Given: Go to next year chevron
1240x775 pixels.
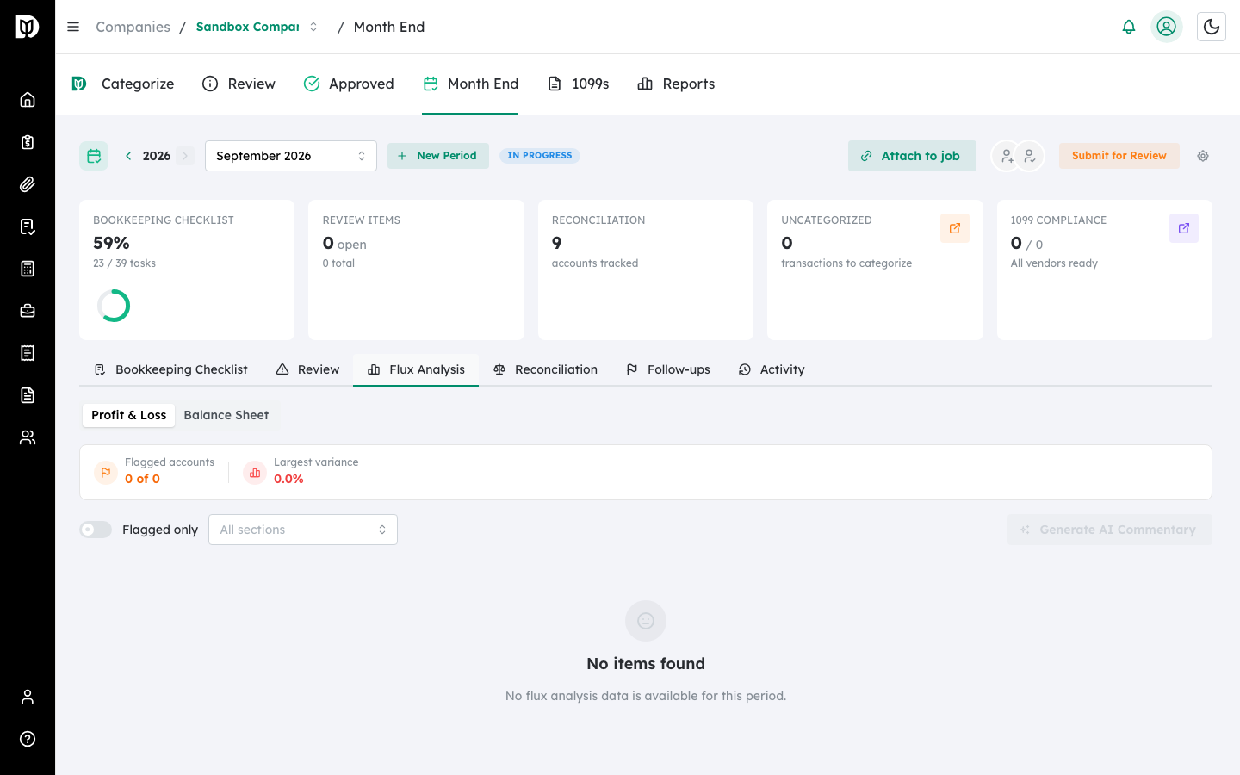Looking at the screenshot, I should (x=185, y=156).
